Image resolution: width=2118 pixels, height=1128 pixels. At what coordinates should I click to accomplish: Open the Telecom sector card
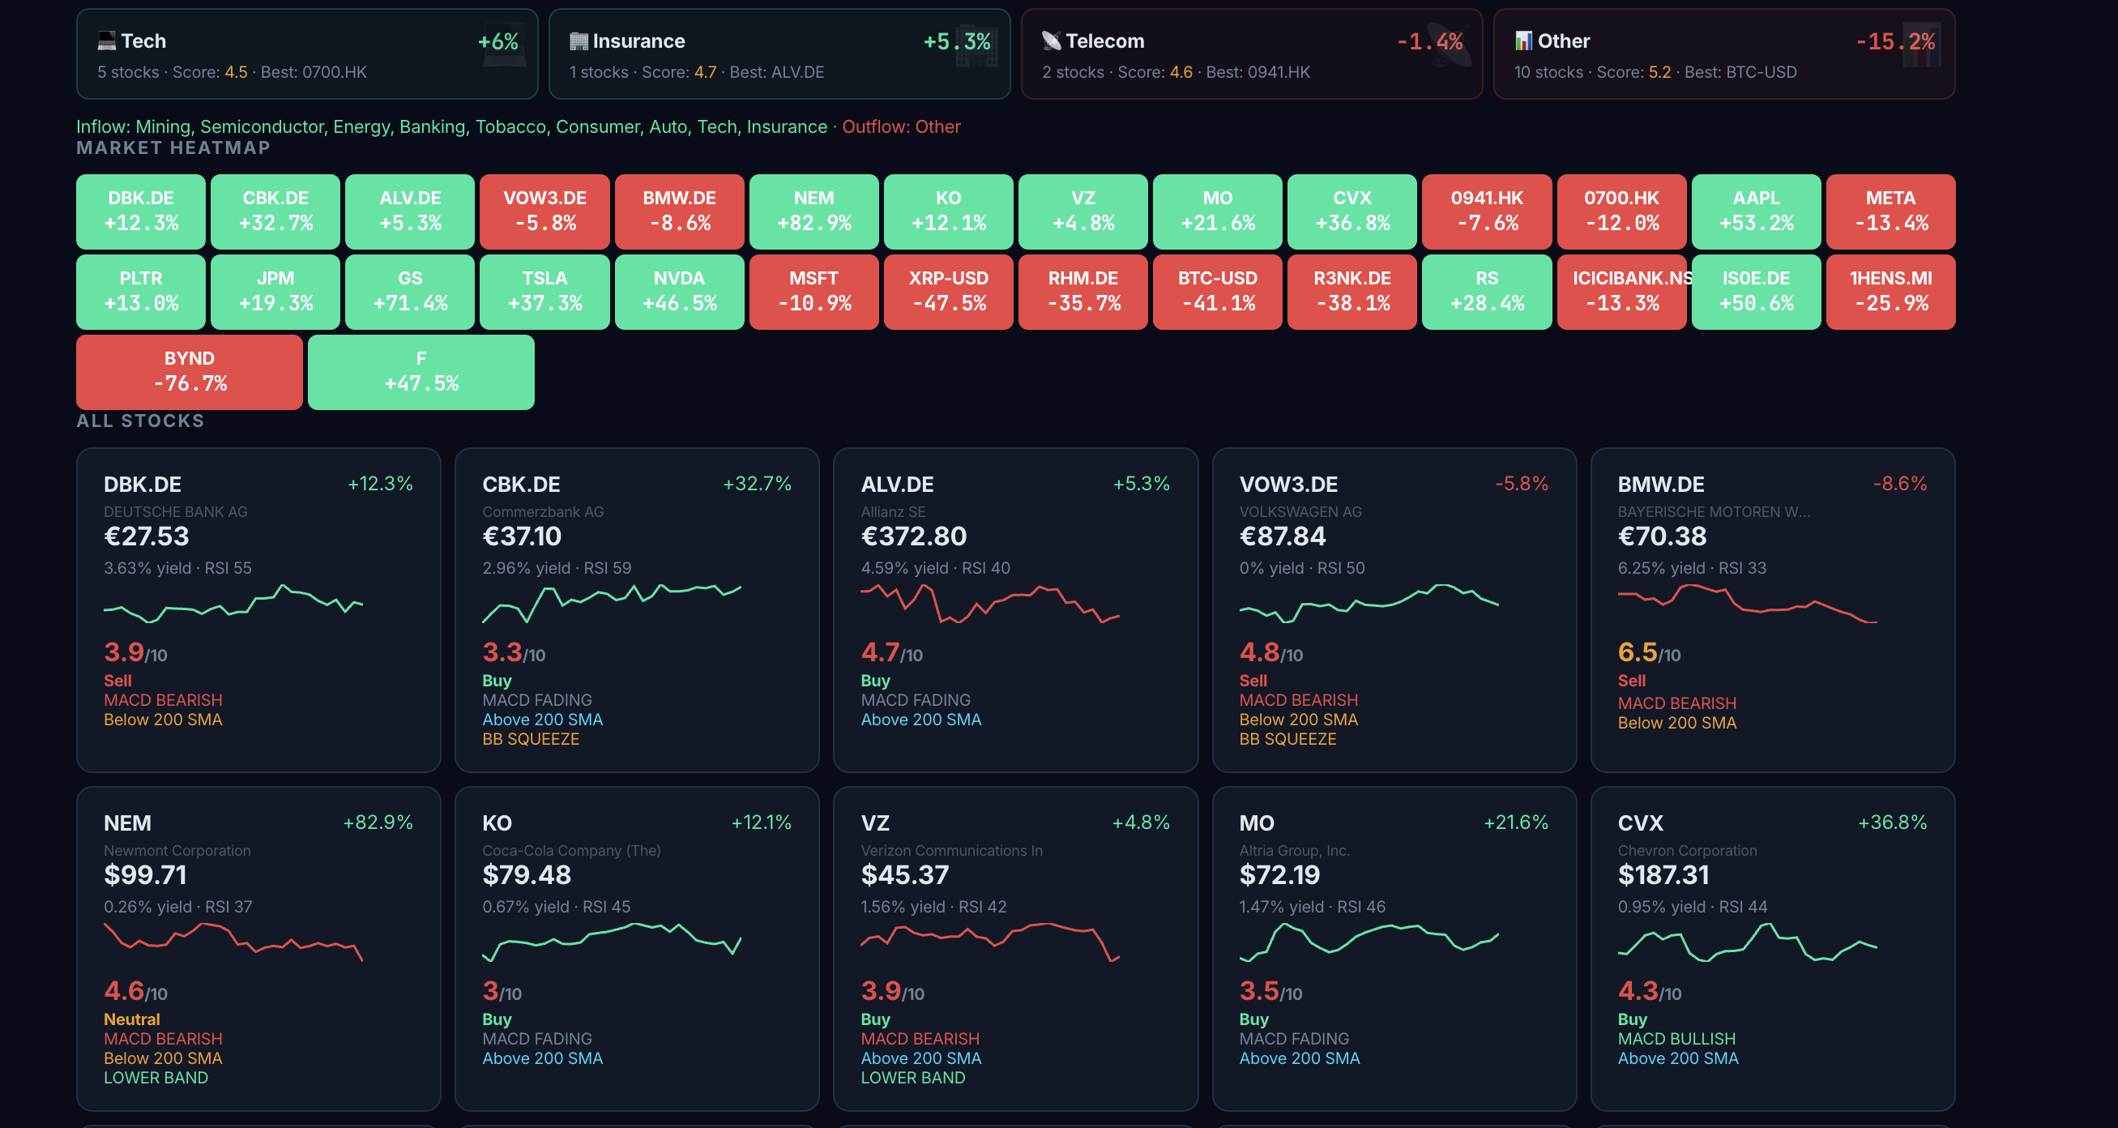coord(1251,54)
